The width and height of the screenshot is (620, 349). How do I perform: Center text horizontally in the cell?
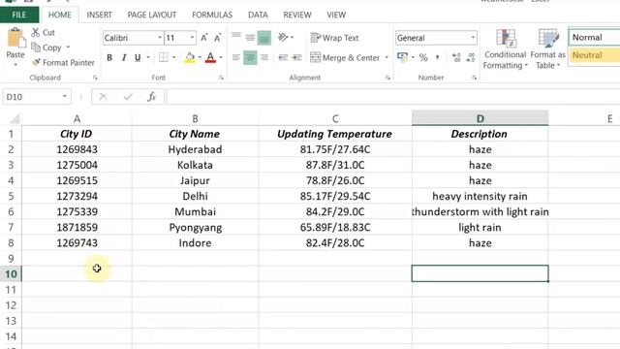(250, 58)
